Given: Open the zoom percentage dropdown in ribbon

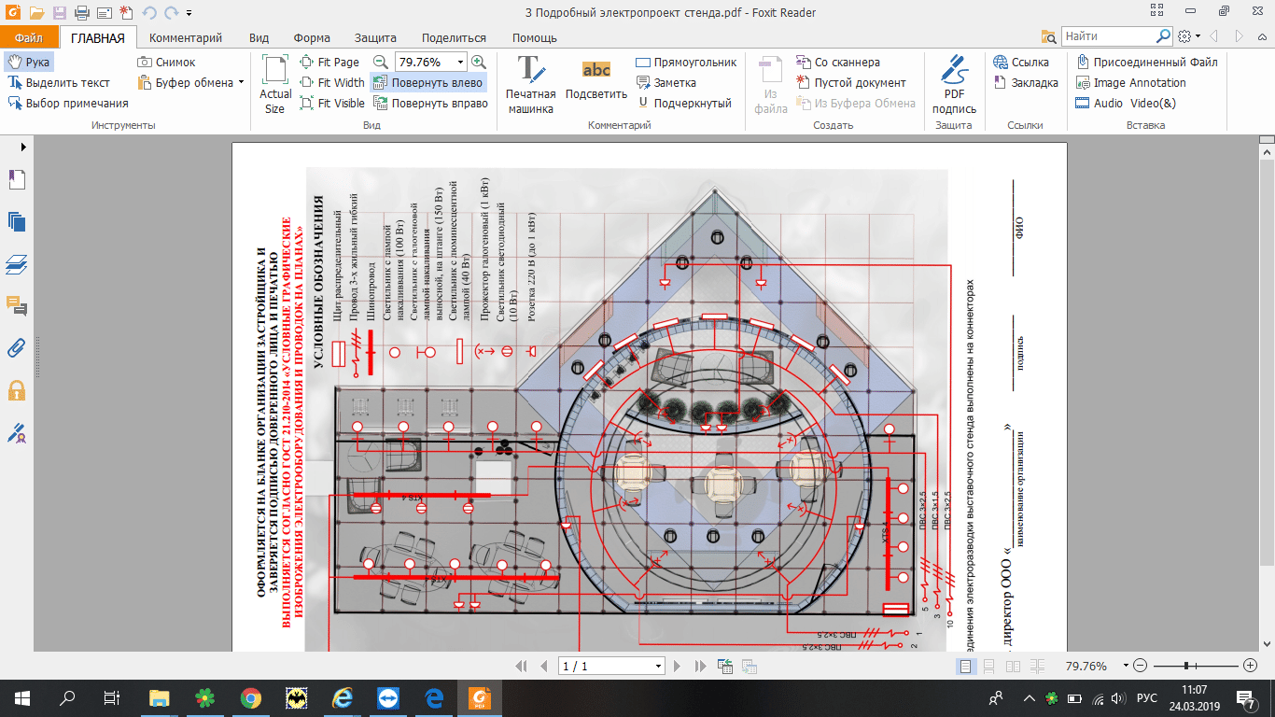Looking at the screenshot, I should coord(460,63).
